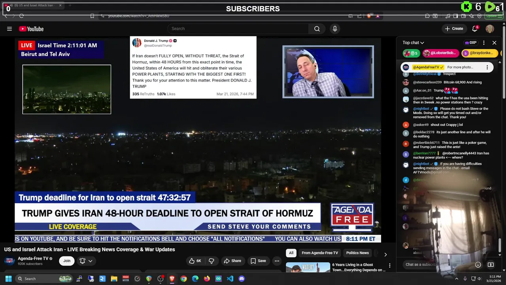Expand the Top chat dropdown
The width and height of the screenshot is (506, 285).
coord(413,43)
